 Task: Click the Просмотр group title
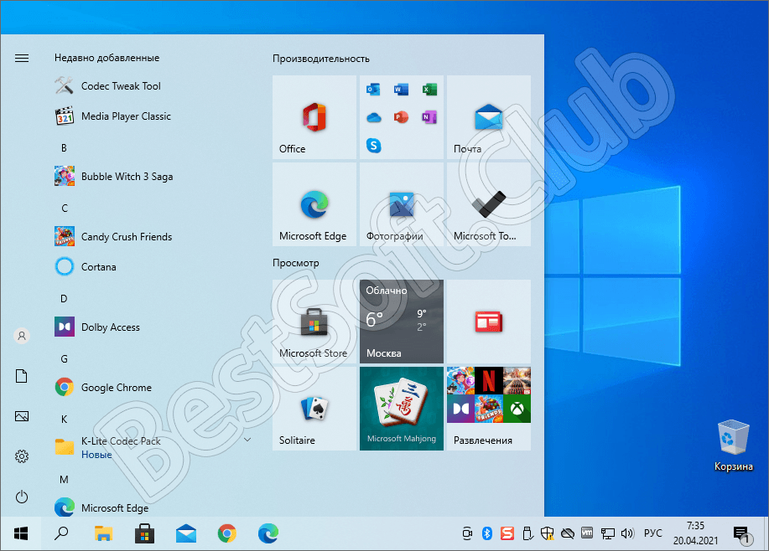point(296,263)
